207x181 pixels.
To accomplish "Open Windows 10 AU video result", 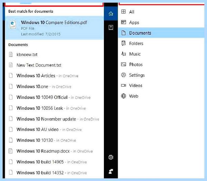I will click(55, 129).
